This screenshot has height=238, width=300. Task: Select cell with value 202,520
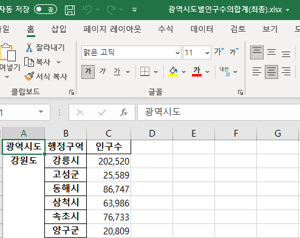click(109, 161)
